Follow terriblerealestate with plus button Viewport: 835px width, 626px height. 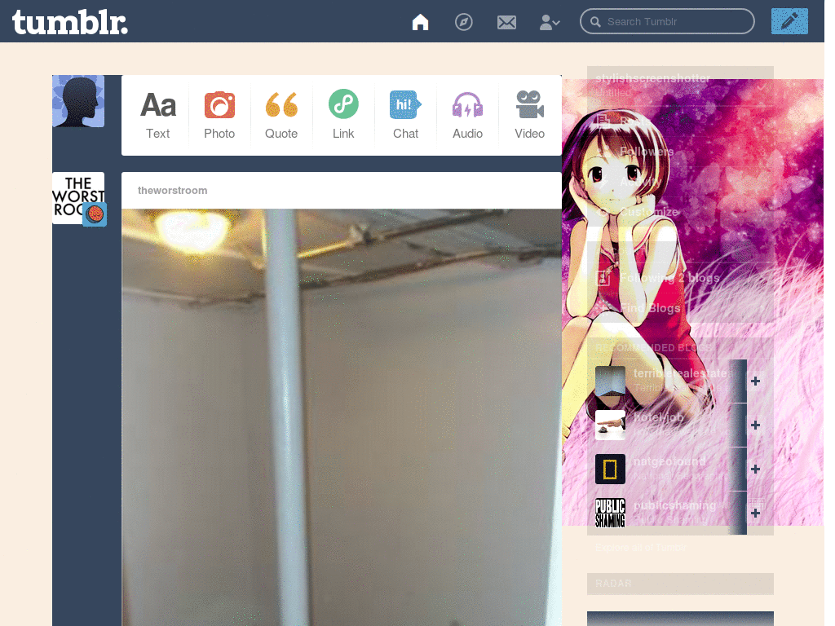point(755,381)
